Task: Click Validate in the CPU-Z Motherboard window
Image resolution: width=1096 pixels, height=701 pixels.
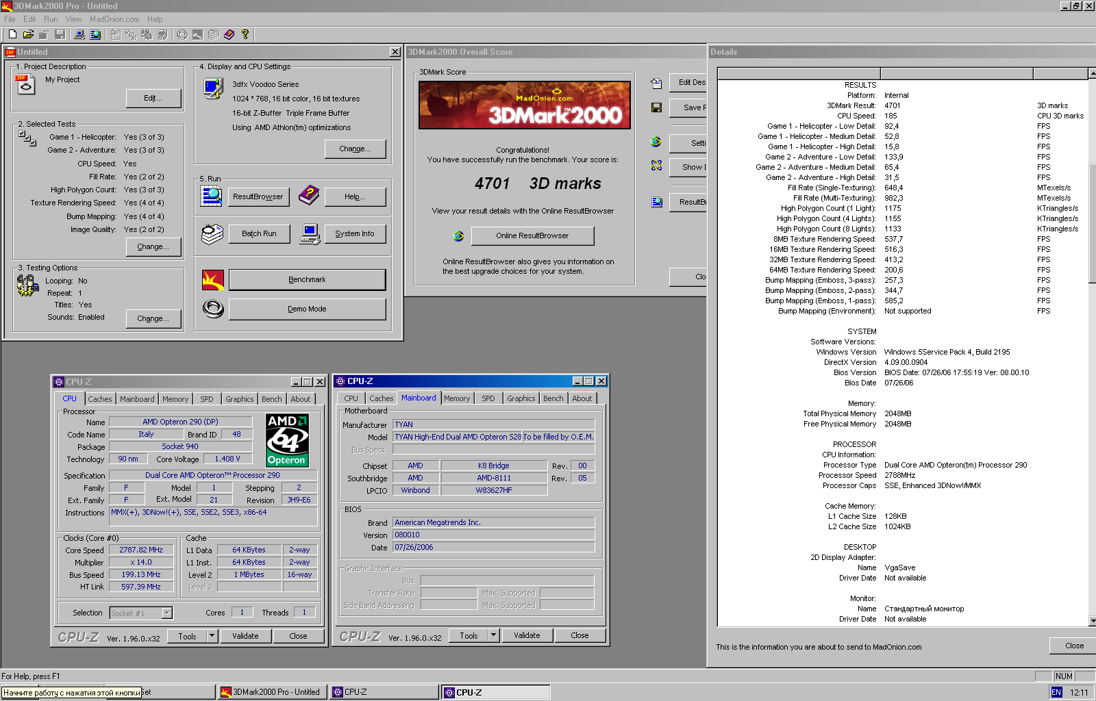Action: click(527, 635)
